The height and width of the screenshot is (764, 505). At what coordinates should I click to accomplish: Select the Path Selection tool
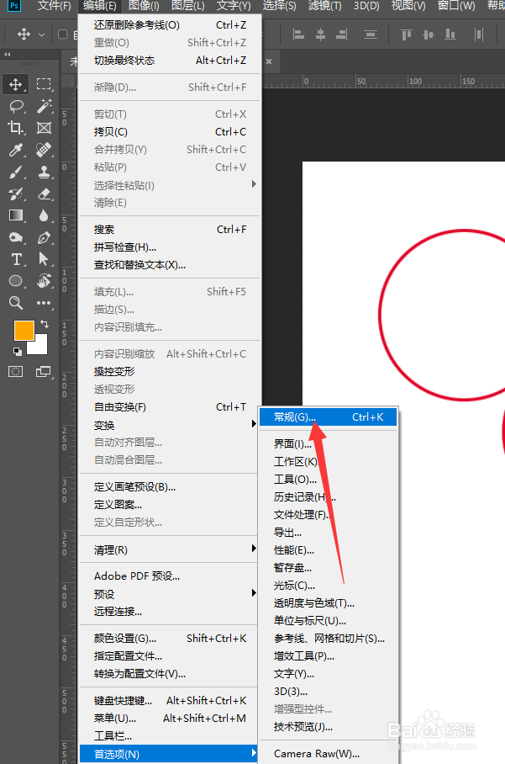[x=44, y=258]
